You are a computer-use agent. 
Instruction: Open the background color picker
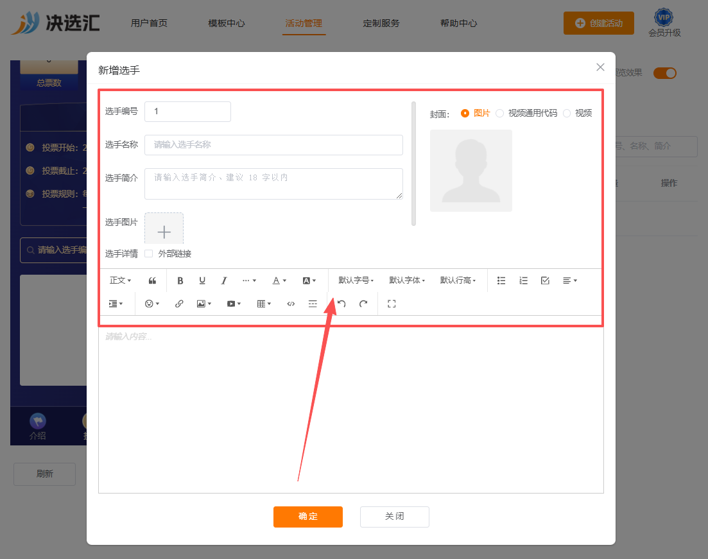click(309, 280)
